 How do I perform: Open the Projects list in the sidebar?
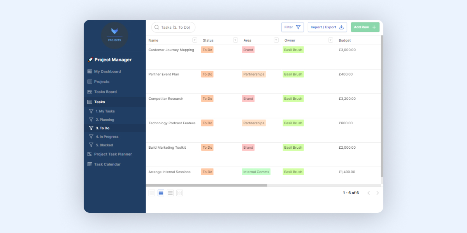point(103,82)
